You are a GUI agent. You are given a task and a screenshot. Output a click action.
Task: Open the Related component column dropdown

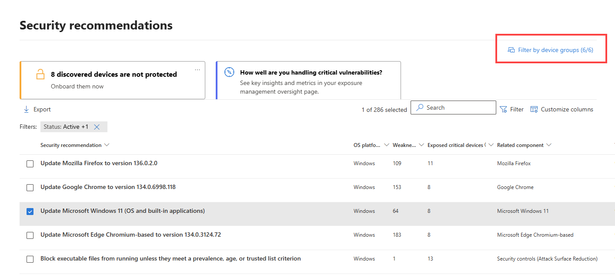(549, 145)
